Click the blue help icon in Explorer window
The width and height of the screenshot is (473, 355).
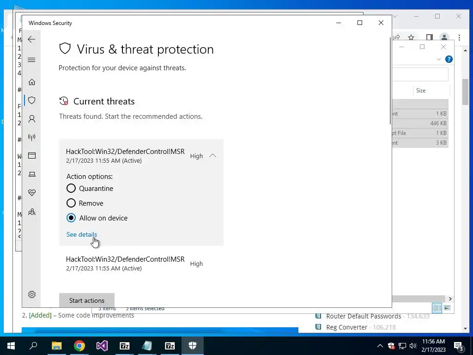449,59
